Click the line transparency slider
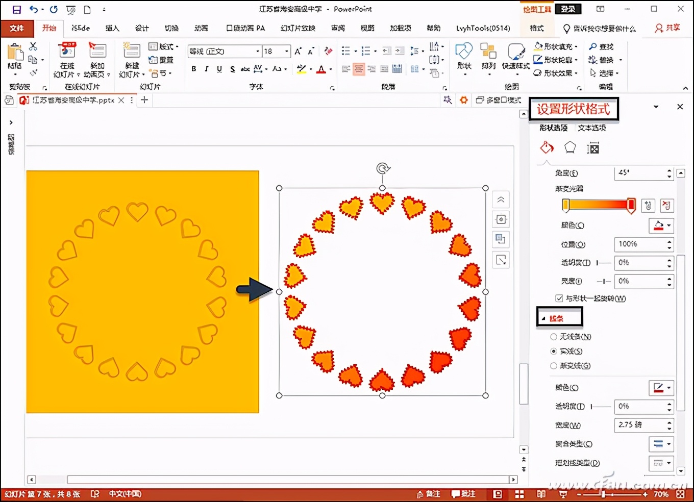Viewport: 694px width, 502px height. (601, 407)
